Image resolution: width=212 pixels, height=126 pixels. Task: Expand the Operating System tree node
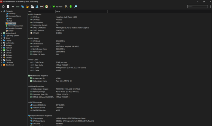pyautogui.click(x=1, y=36)
